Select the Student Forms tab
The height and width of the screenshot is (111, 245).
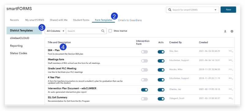pos(81,20)
